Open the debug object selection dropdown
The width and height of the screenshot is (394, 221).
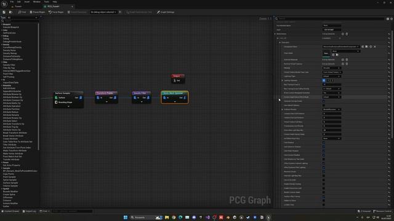tap(103, 12)
